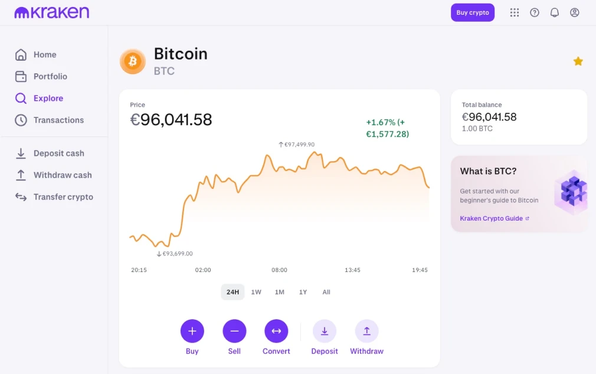Select the 24H chart range
The height and width of the screenshot is (374, 596).
click(x=232, y=292)
